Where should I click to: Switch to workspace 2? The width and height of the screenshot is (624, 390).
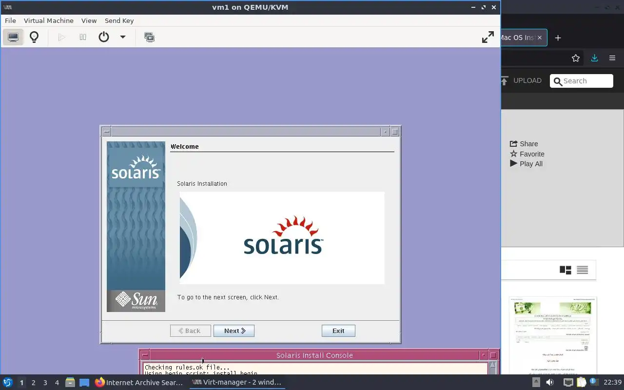[x=33, y=383]
